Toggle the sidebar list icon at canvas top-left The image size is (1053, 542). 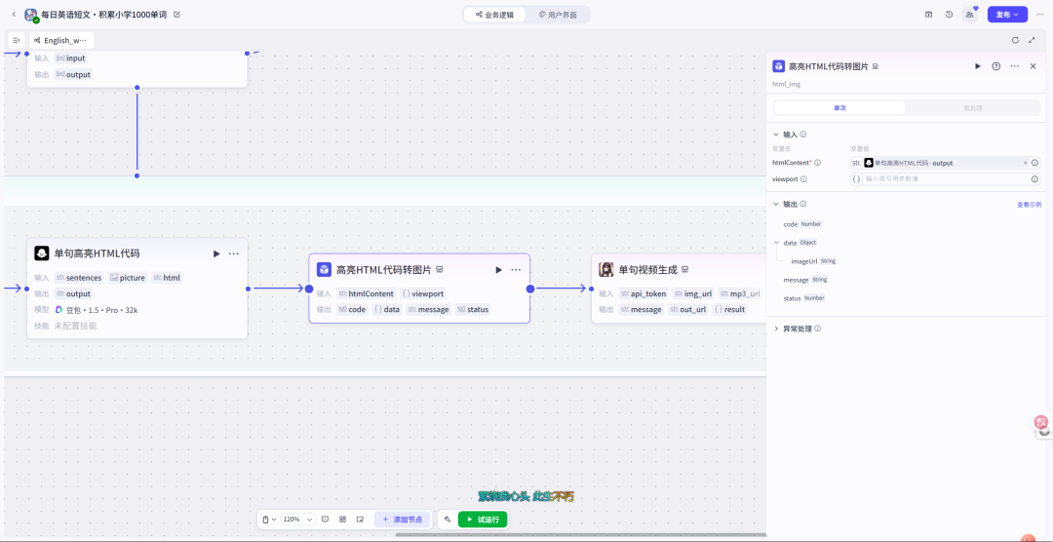[17, 40]
